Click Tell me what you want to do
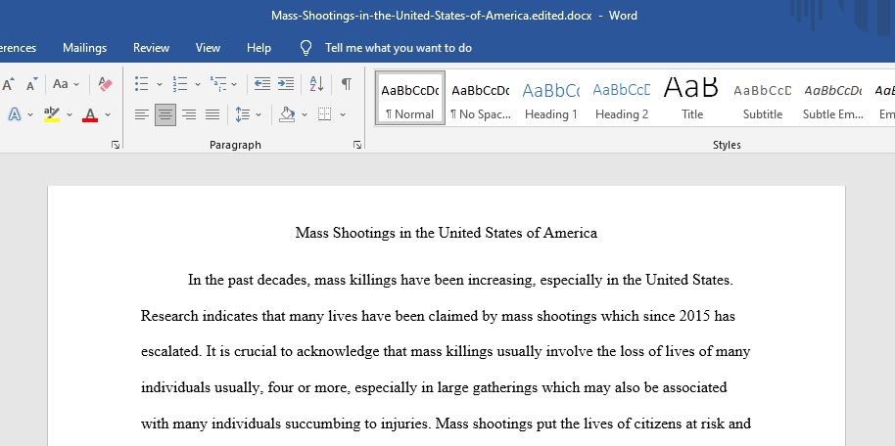Screen dimensions: 895x446 [399, 48]
